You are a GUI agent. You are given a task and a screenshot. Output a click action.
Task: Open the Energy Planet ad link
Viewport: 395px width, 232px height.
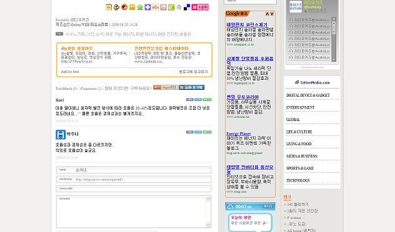pyautogui.click(x=238, y=133)
